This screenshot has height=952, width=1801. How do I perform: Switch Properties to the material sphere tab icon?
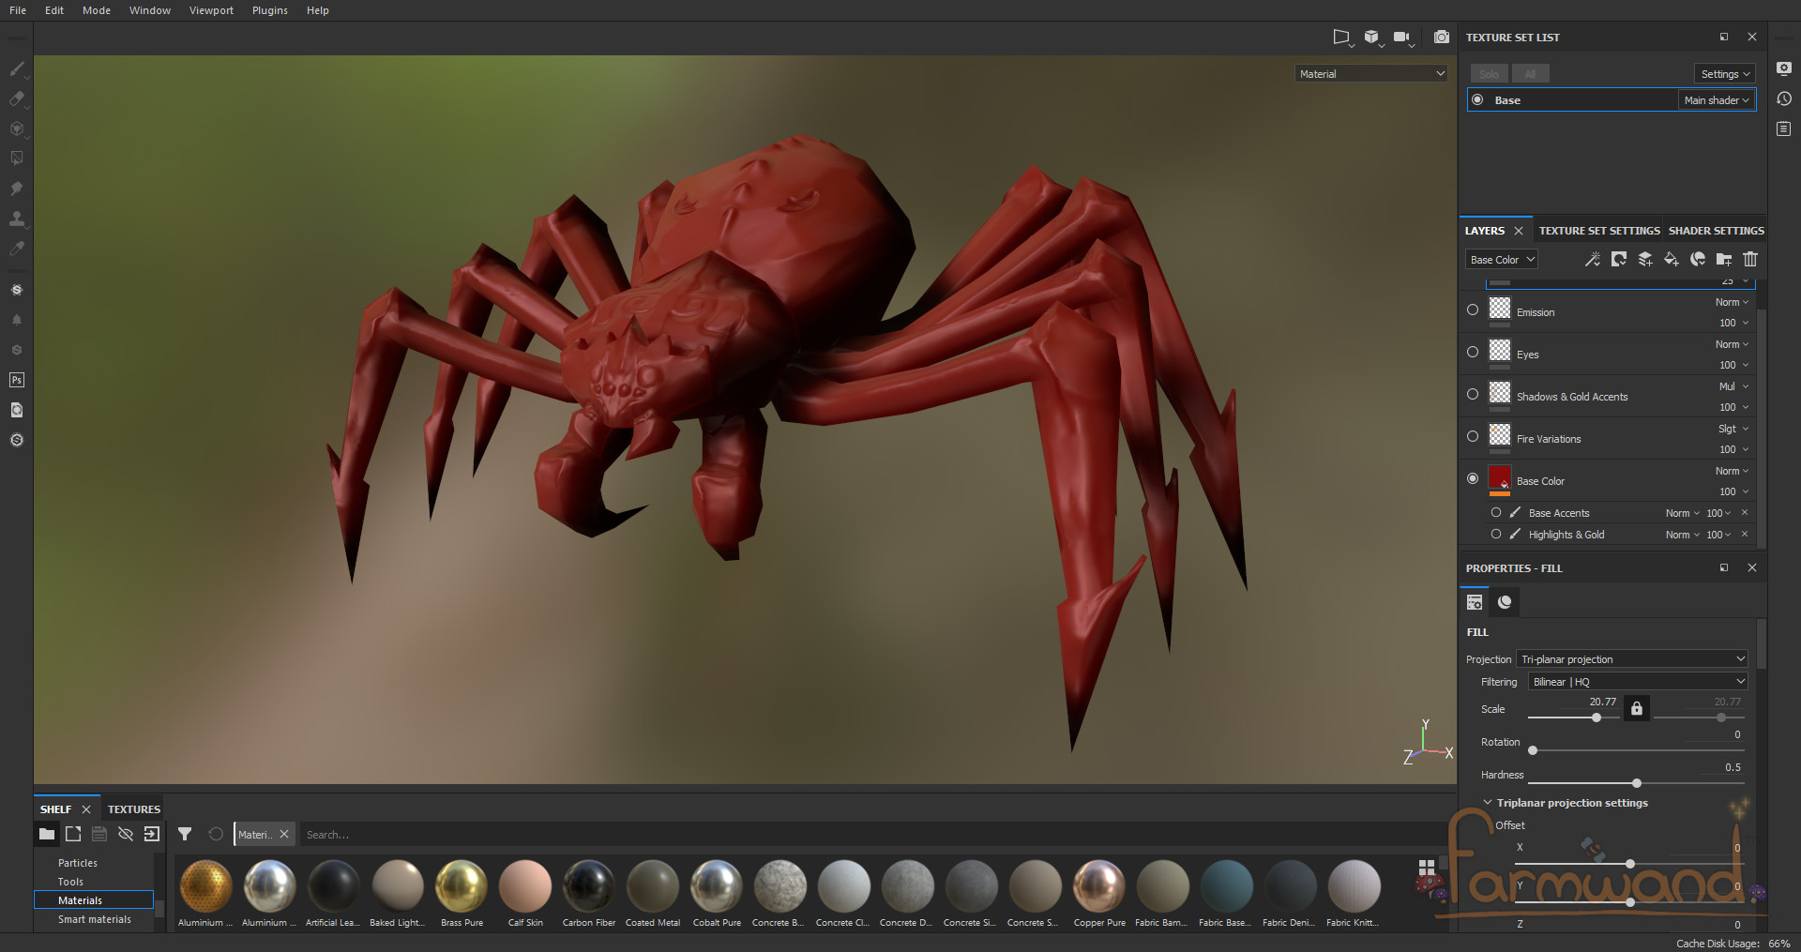(x=1505, y=602)
